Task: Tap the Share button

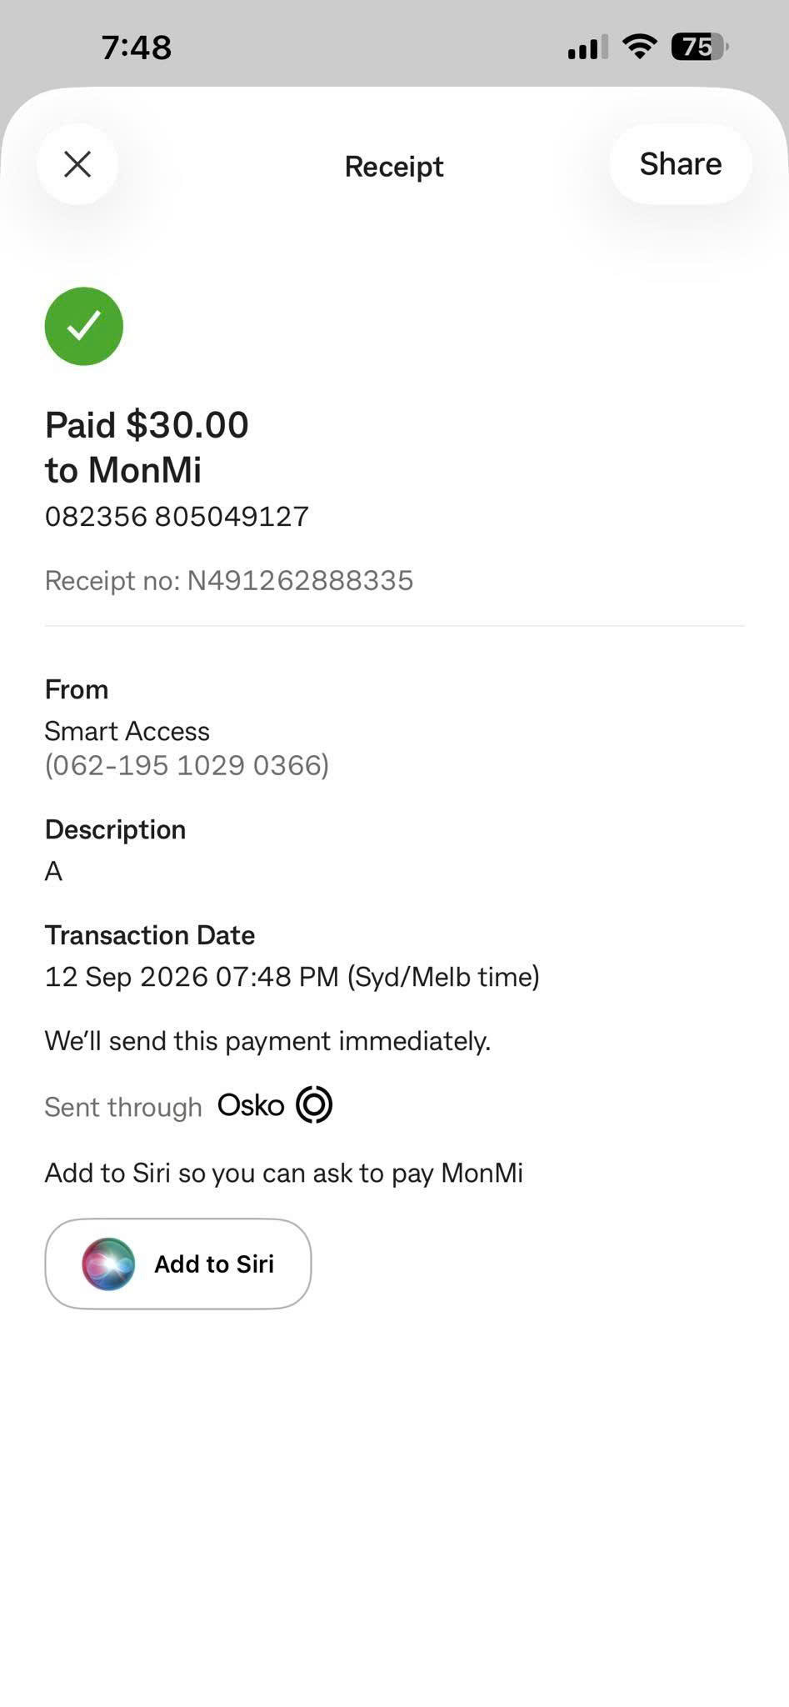Action: pos(680,164)
